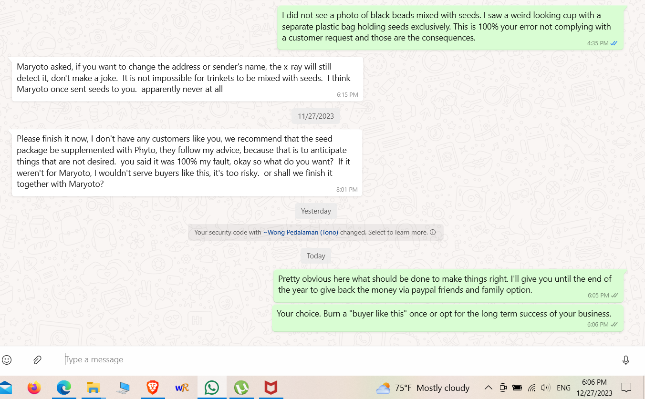Start voice message with microphone icon

626,360
